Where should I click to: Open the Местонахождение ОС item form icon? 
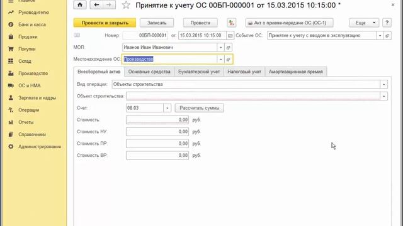click(228, 59)
